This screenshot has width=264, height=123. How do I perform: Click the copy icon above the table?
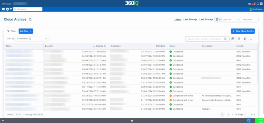pyautogui.click(x=245, y=39)
